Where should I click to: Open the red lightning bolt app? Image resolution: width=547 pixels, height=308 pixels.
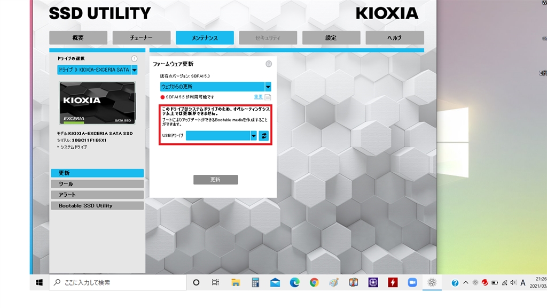pos(393,282)
